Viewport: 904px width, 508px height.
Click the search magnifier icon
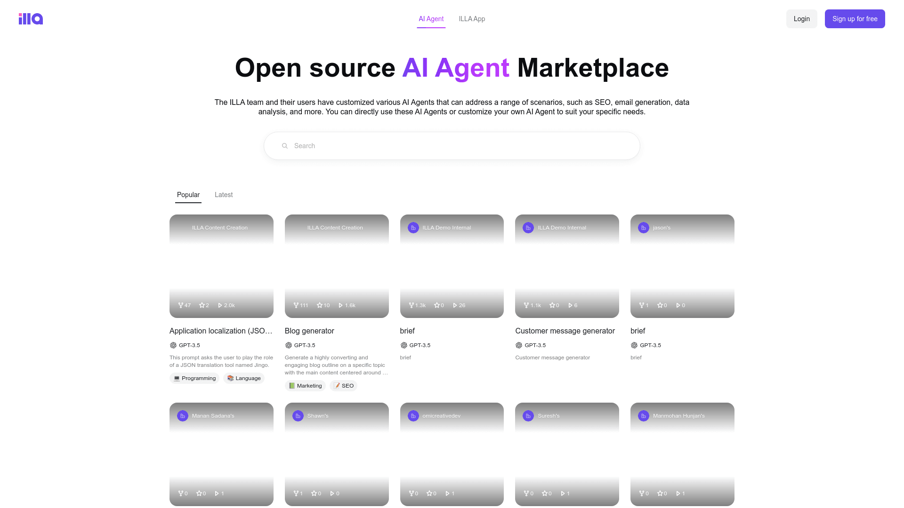point(285,146)
